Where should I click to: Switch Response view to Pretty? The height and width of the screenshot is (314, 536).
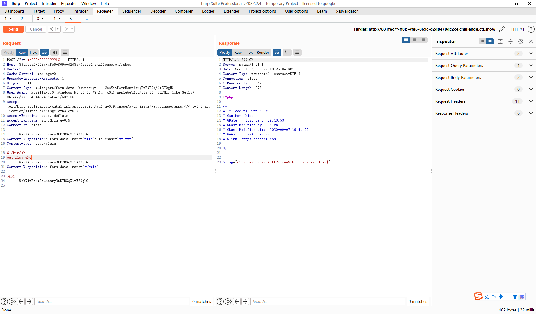pos(224,52)
